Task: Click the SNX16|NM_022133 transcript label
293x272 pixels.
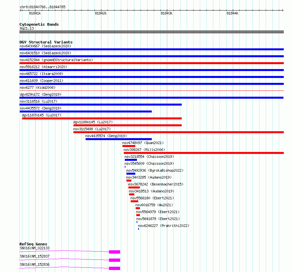Action: point(35,248)
